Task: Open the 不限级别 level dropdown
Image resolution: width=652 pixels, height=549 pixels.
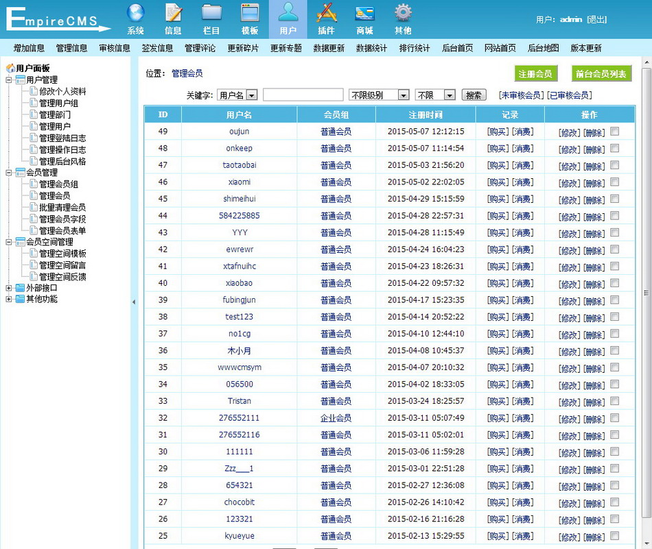Action: (379, 95)
